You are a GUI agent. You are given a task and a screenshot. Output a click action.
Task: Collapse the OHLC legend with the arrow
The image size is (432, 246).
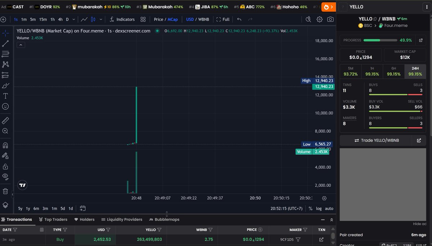point(21,45)
